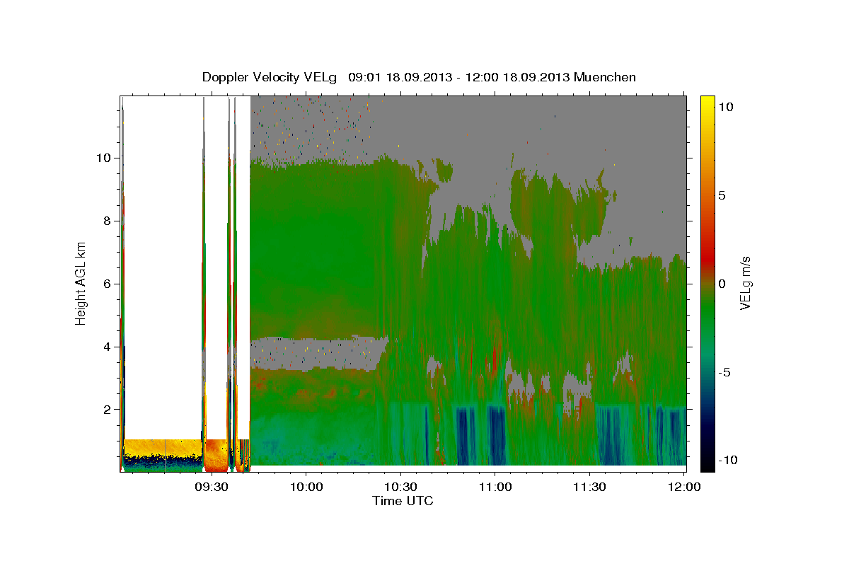Click the 09:30 time tick label
This screenshot has height=566, width=849.
(x=212, y=487)
